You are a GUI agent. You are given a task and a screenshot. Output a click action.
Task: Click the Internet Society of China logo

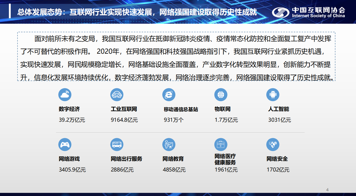(x=308, y=12)
